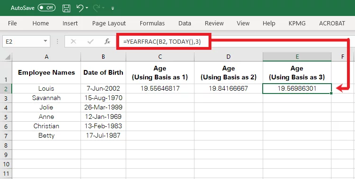The image size is (355, 179).
Task: Select the cell containing Anne
Action: [x=47, y=117]
